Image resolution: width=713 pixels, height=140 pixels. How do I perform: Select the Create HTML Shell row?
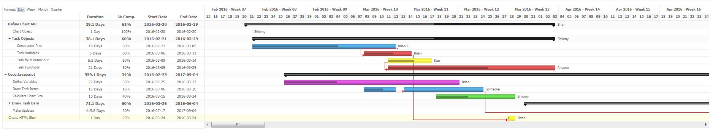103,118
